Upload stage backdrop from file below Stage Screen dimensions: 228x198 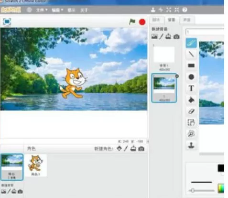point(14,191)
